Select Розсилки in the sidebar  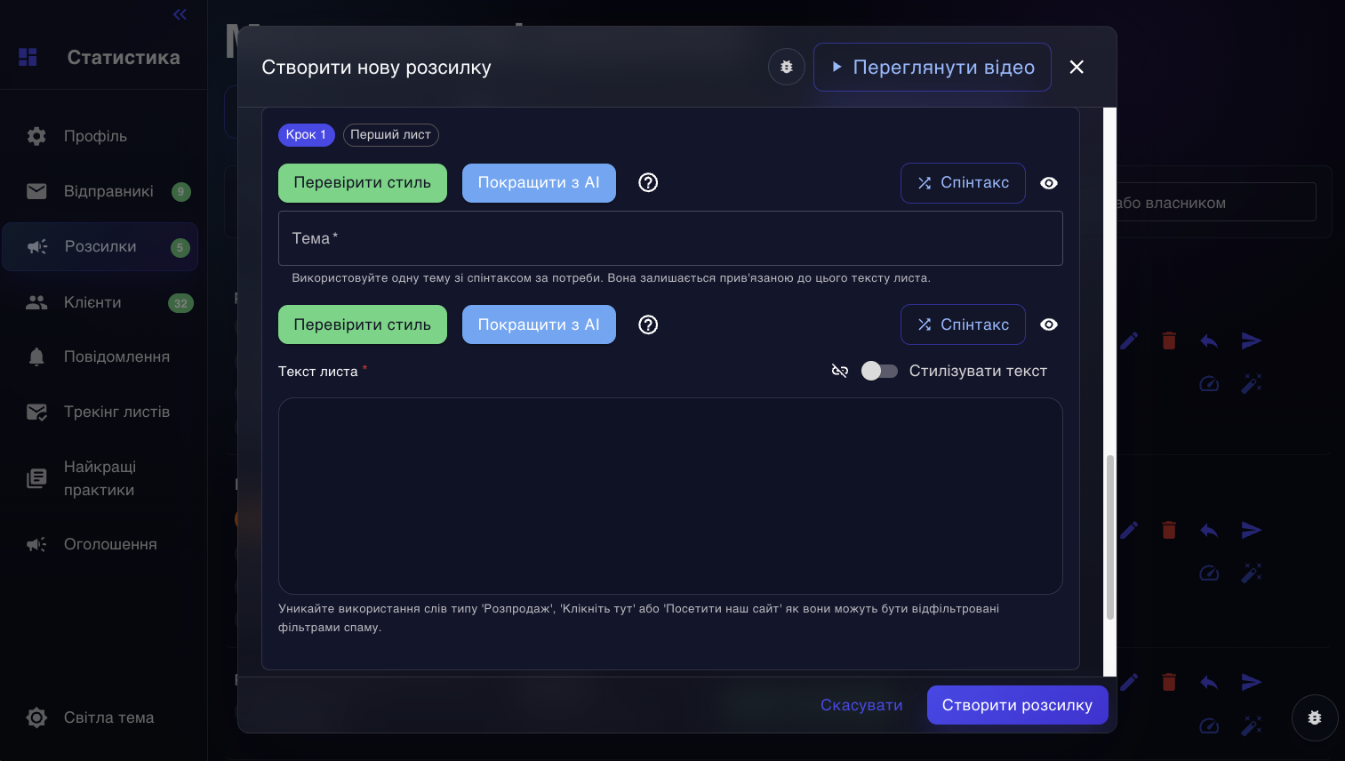[100, 246]
